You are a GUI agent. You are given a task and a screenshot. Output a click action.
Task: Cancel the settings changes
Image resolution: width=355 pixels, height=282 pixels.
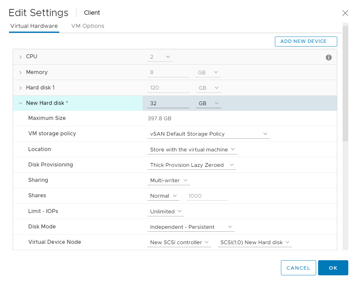(x=298, y=268)
